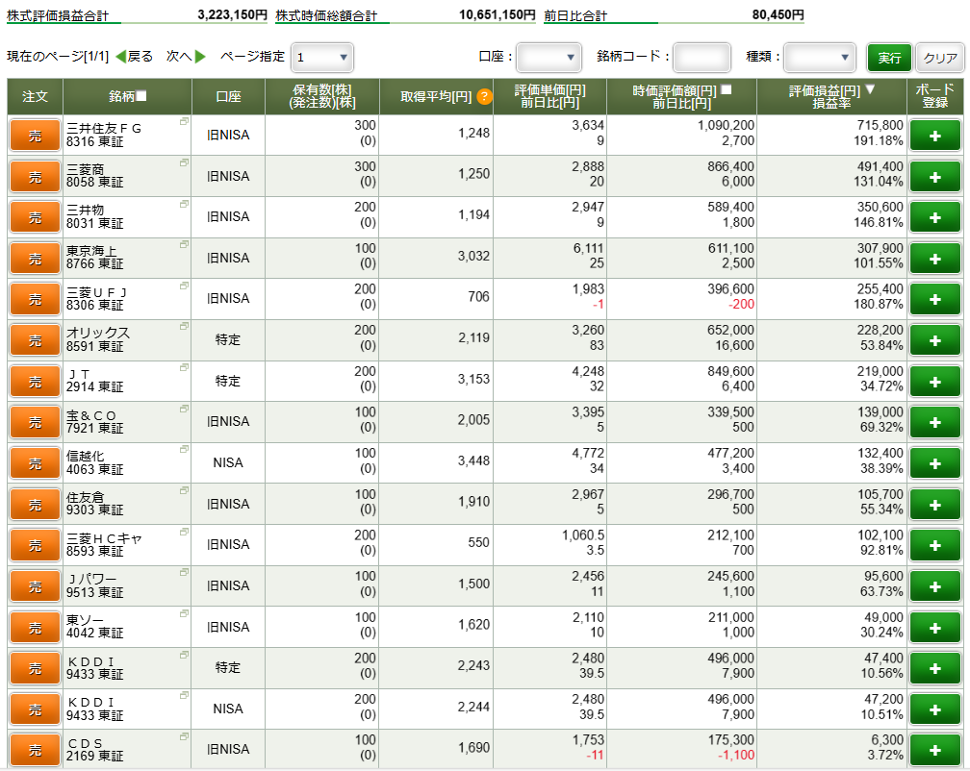Select 株式評価損益合計 total 3,223,150円
Image resolution: width=970 pixels, height=771 pixels.
232,14
